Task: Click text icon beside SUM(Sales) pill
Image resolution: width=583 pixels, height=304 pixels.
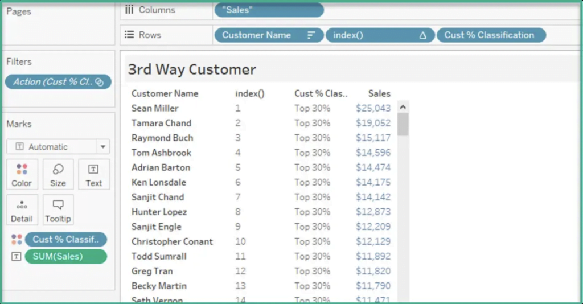Action: click(x=16, y=257)
